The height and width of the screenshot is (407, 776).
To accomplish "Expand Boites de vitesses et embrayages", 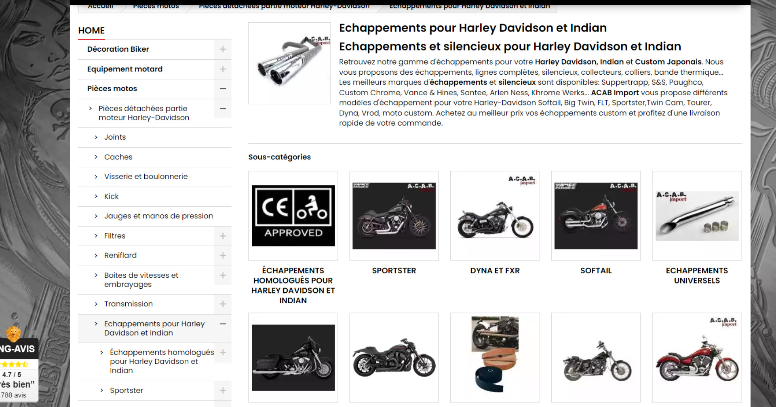I will click(223, 275).
